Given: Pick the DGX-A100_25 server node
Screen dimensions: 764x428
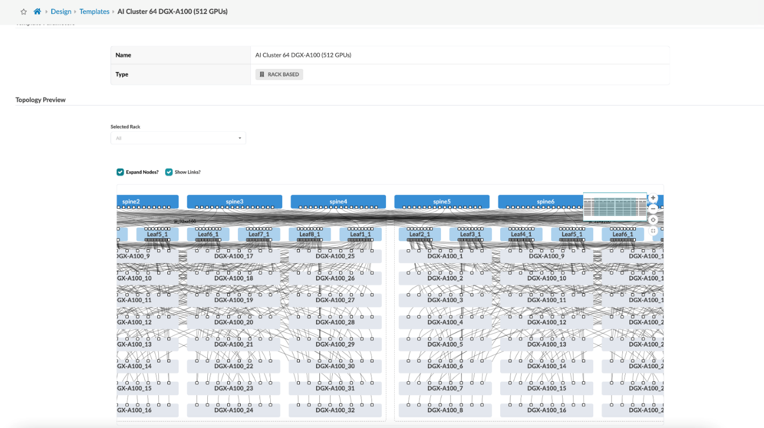Looking at the screenshot, I should click(x=335, y=256).
